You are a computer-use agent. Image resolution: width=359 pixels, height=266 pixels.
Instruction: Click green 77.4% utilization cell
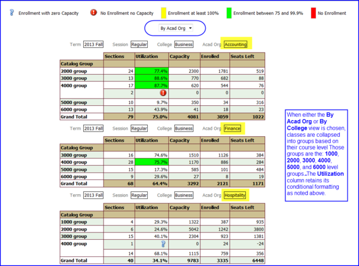152,71
